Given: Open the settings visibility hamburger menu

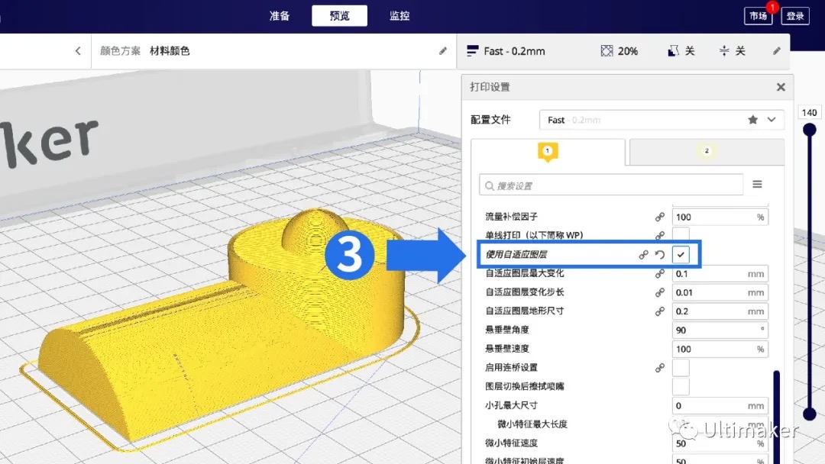Looking at the screenshot, I should click(757, 185).
